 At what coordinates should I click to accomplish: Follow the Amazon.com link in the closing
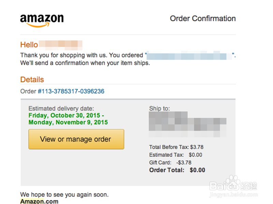[39, 201]
